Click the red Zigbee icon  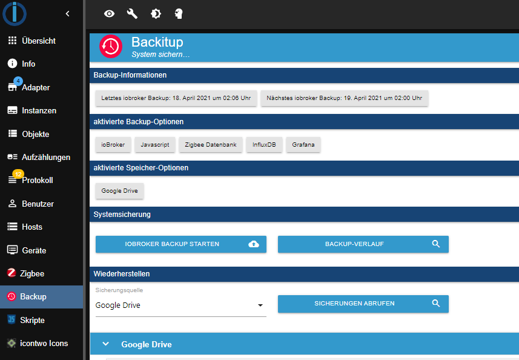[x=12, y=273]
